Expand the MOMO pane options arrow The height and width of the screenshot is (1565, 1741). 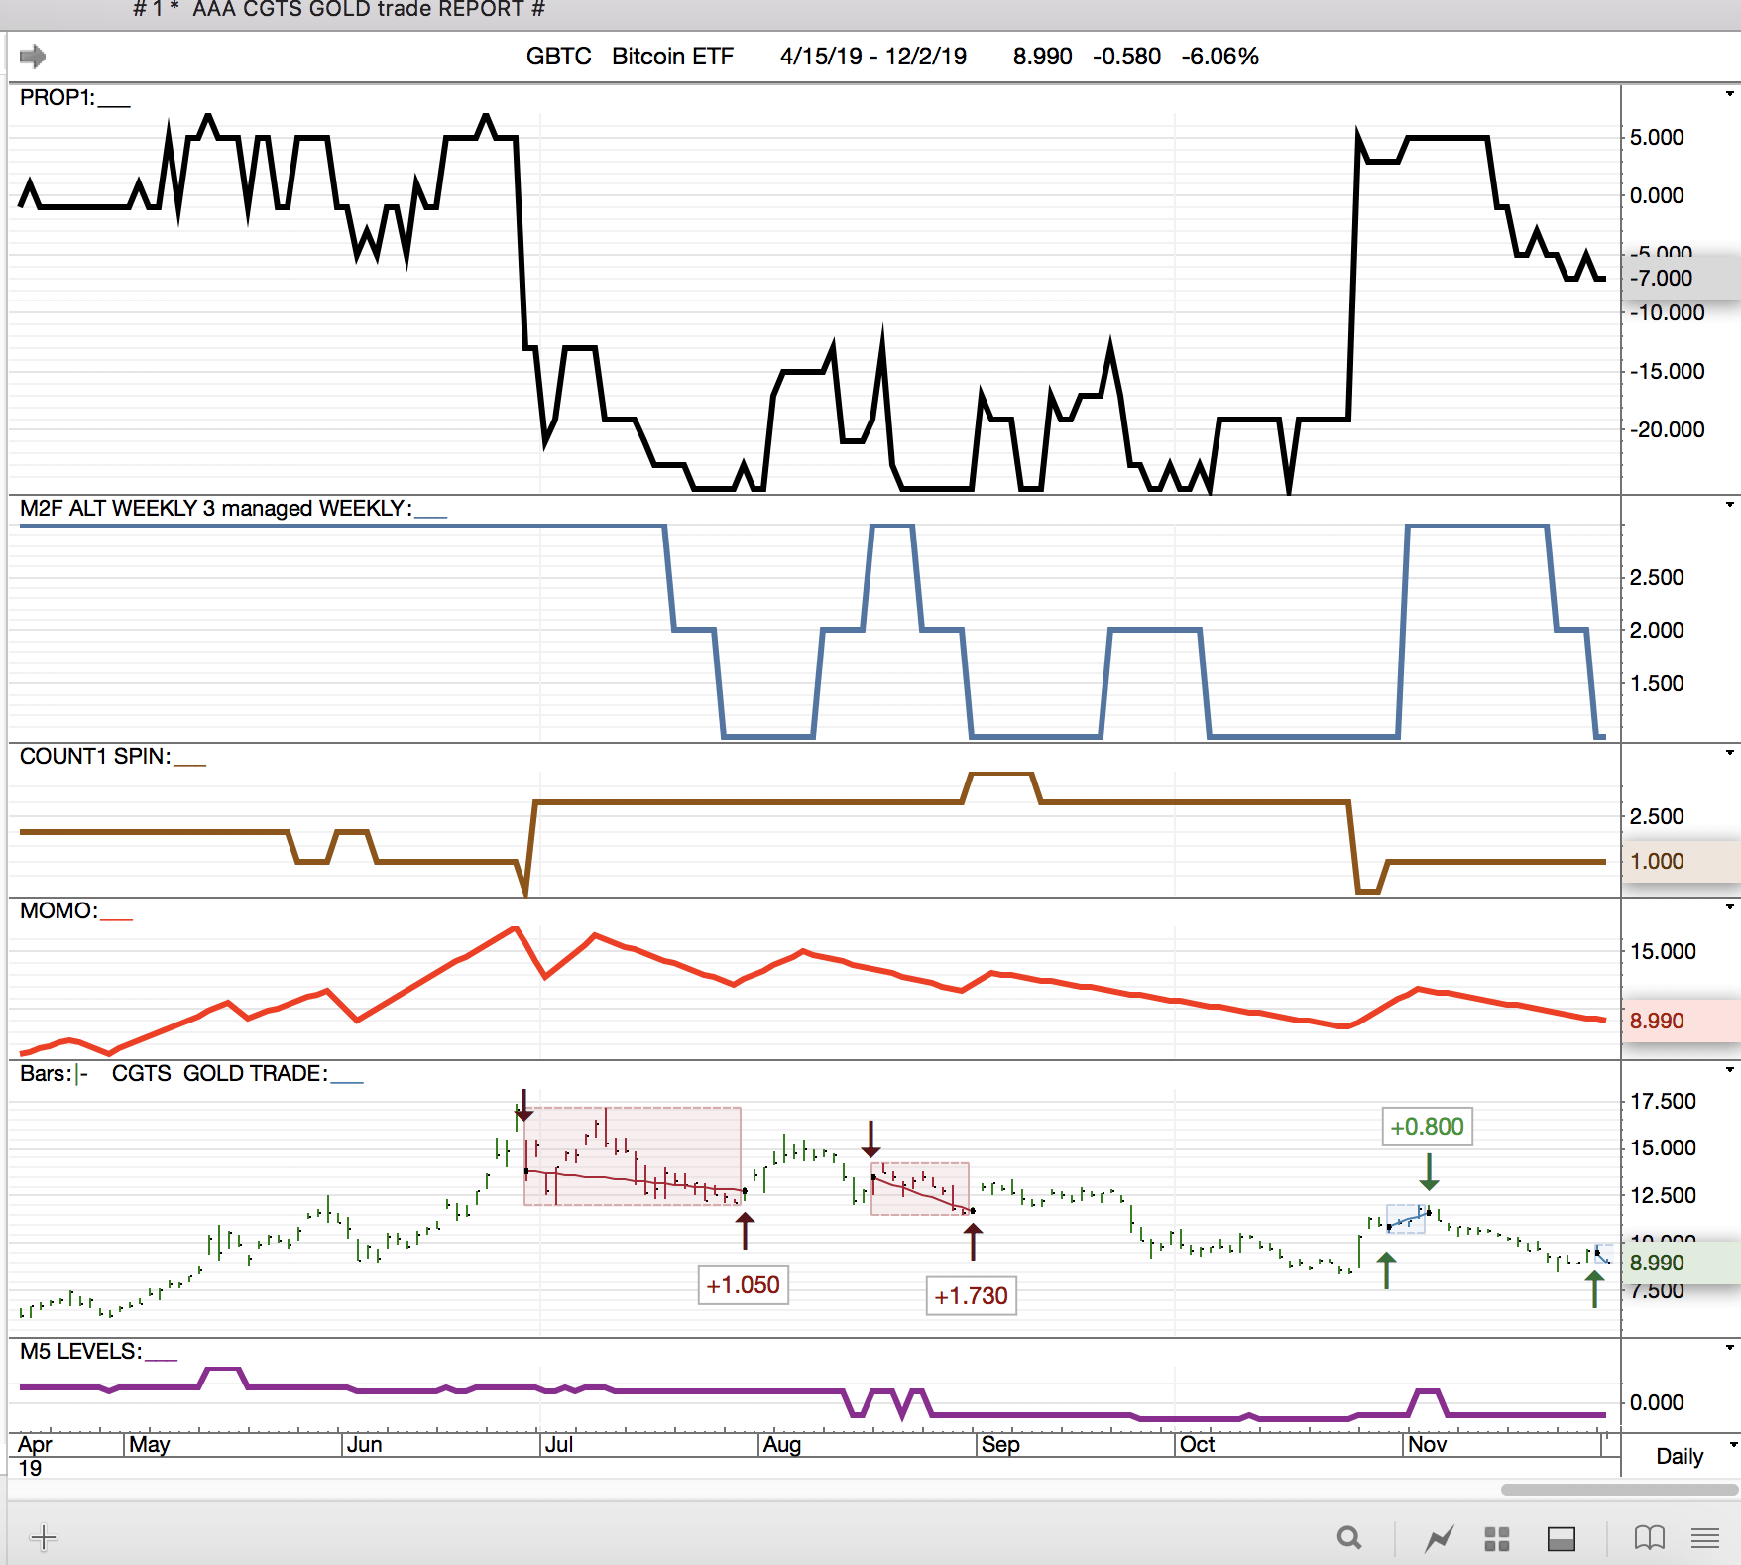[x=1730, y=907]
